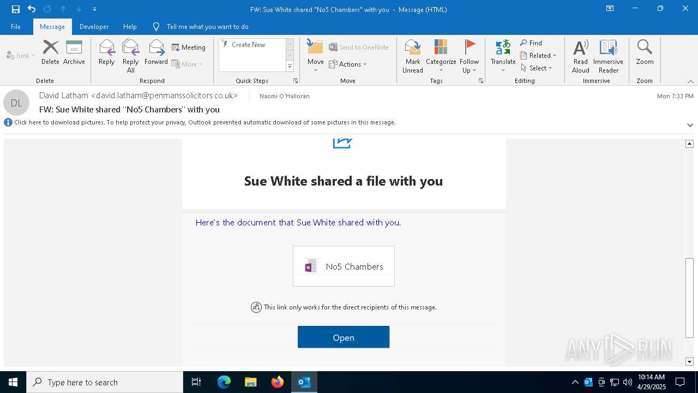The image size is (698, 393).
Task: Find text in the message
Action: [531, 43]
